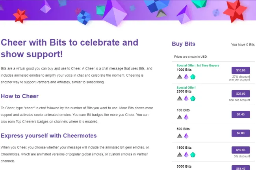The height and width of the screenshot is (170, 256).
Task: Click the red star gem at banner left
Action: coord(20,15)
